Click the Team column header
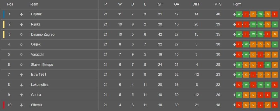The height and width of the screenshot is (111, 280). pos(34,4)
